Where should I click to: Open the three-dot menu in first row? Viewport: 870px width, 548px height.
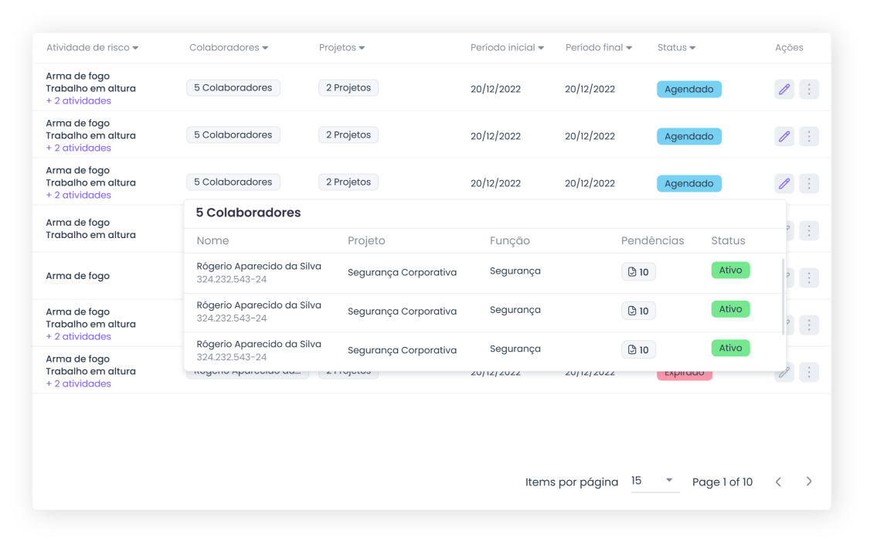click(808, 89)
